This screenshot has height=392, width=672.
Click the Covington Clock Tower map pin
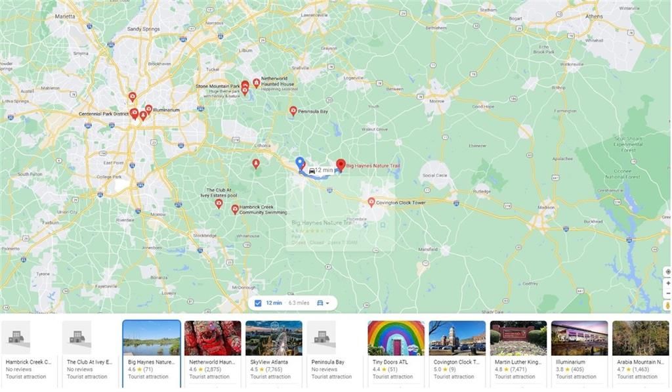coord(371,202)
